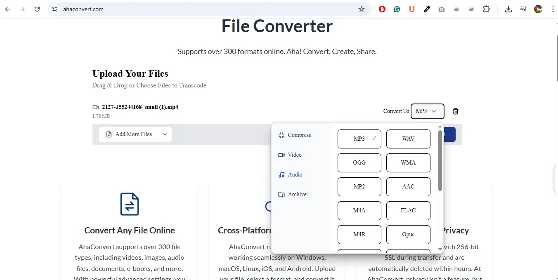The height and width of the screenshot is (280, 558).
Task: Click the format list scrollbar thumb
Action: tap(440, 161)
